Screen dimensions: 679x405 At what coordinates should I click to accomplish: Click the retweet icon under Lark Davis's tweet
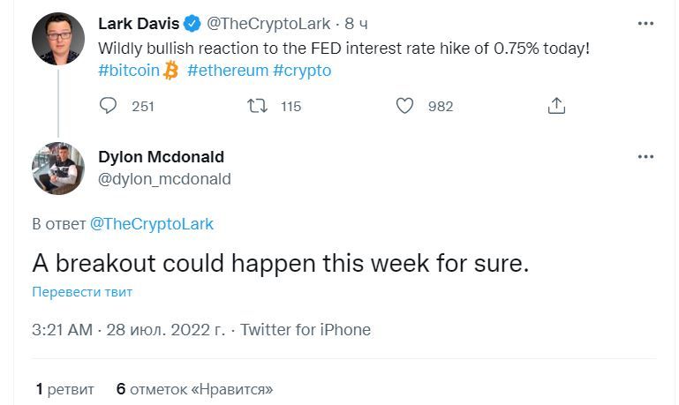pyautogui.click(x=257, y=106)
